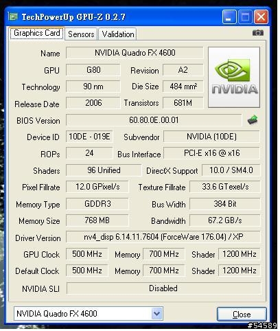
Task: Click the Technology field 90 nm
Action: coord(93,87)
